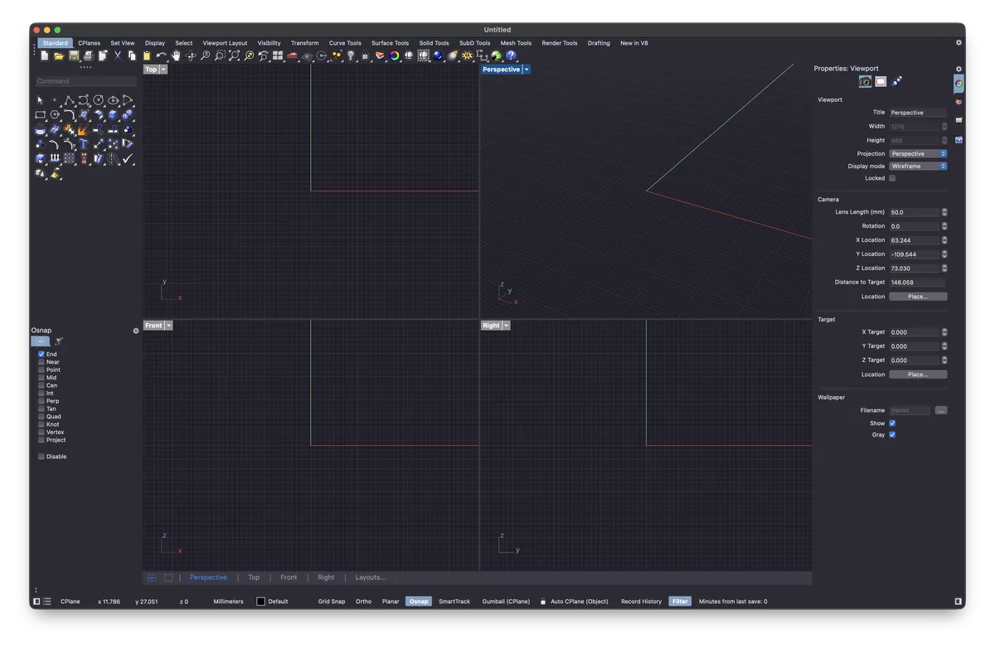Open the Projection dropdown
Viewport: 995px width, 652px height.
point(918,153)
